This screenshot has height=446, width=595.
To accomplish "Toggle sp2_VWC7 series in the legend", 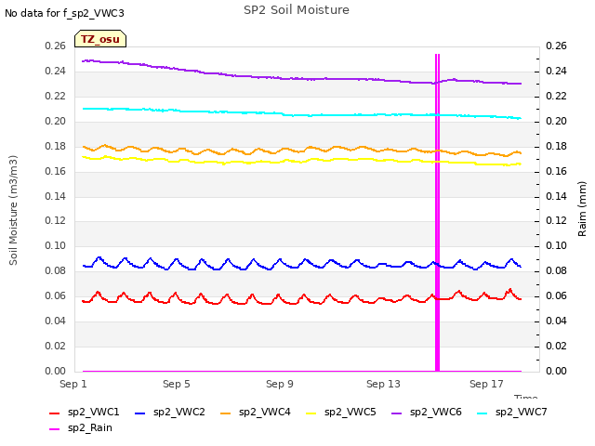I will (512, 412).
